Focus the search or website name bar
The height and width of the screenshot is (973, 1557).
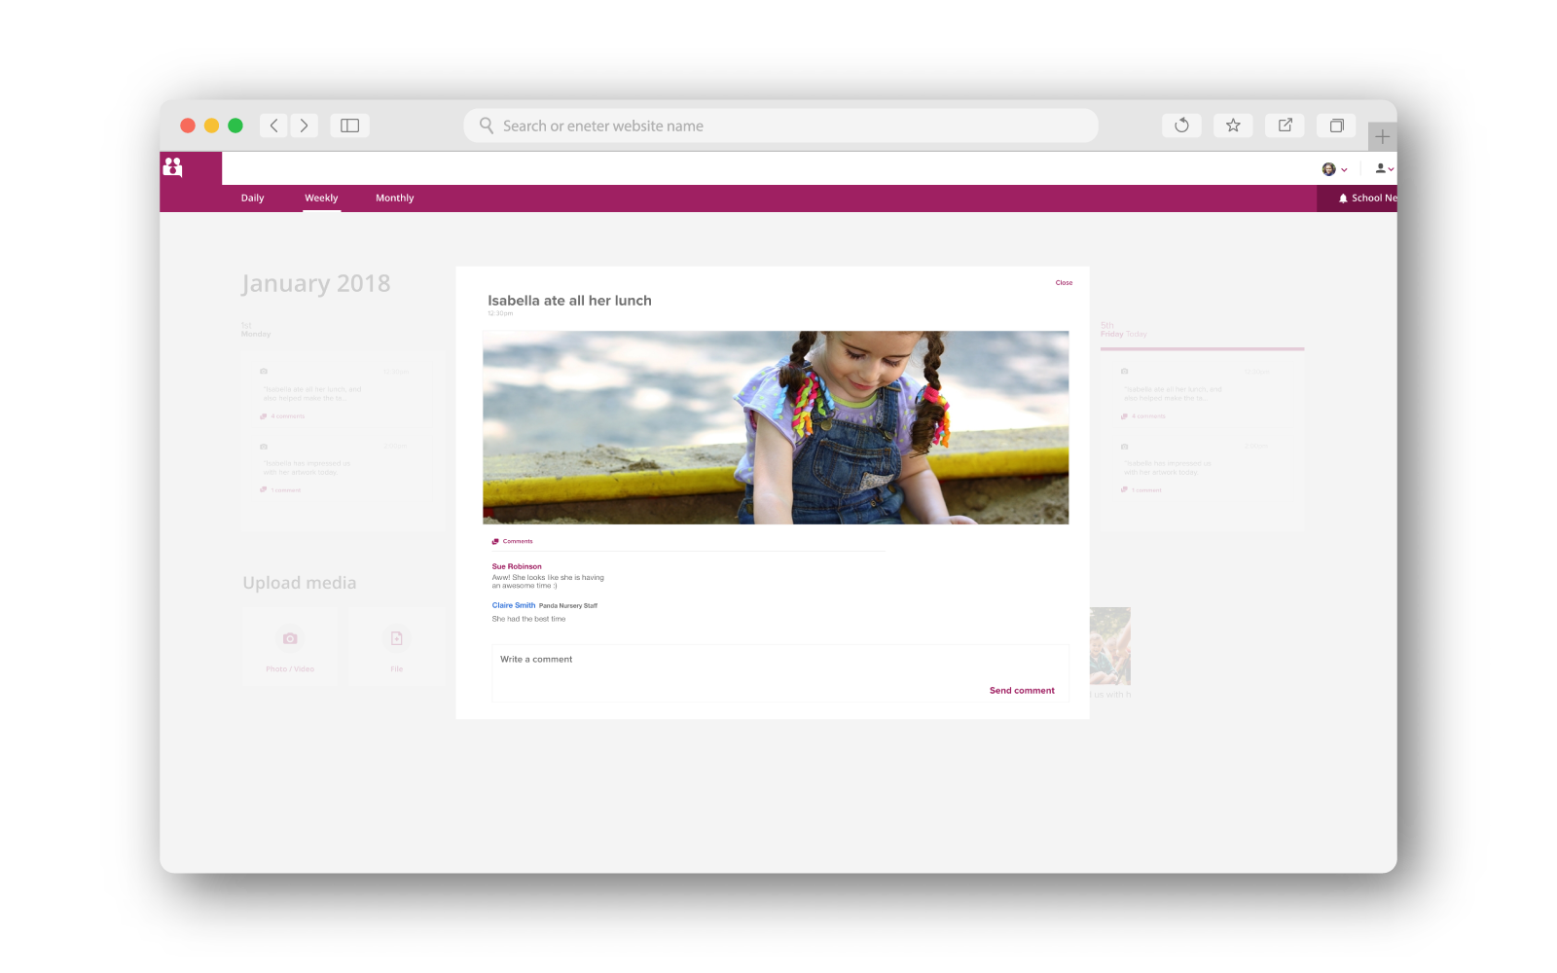780,126
